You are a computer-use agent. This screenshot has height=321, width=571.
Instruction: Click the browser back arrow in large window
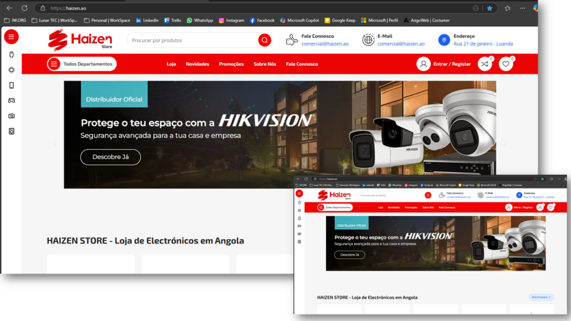coord(9,8)
